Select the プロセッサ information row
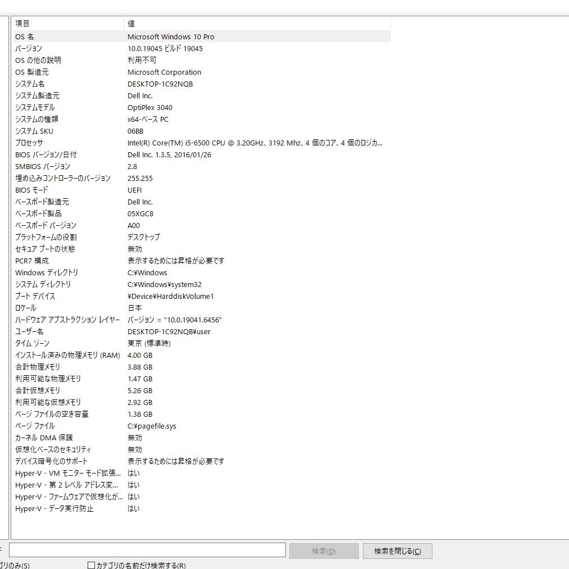Viewport: 569px width, 569px height. (x=67, y=143)
